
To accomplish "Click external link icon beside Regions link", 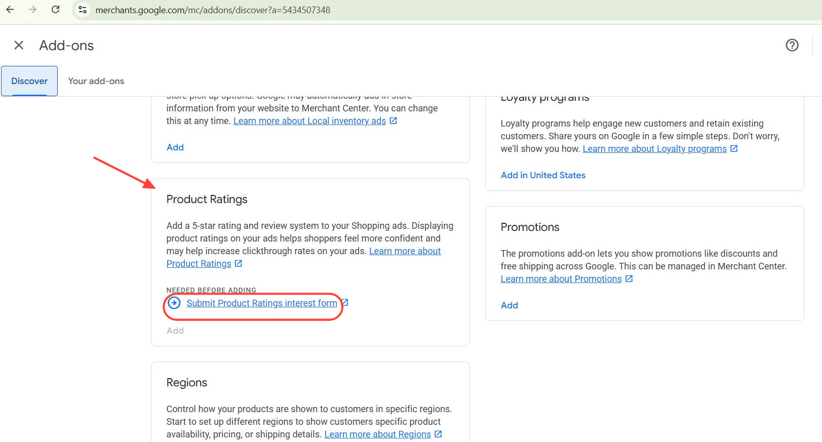I will click(x=439, y=434).
